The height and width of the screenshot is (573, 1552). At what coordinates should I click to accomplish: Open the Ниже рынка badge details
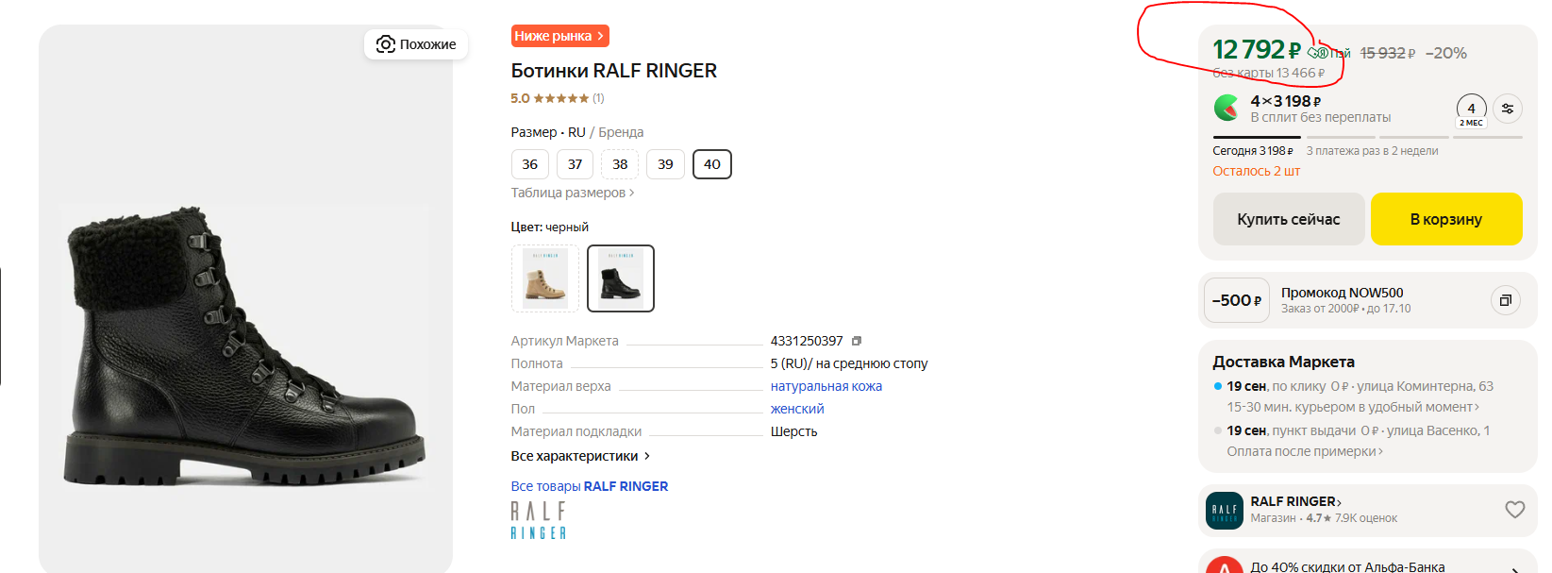point(559,36)
